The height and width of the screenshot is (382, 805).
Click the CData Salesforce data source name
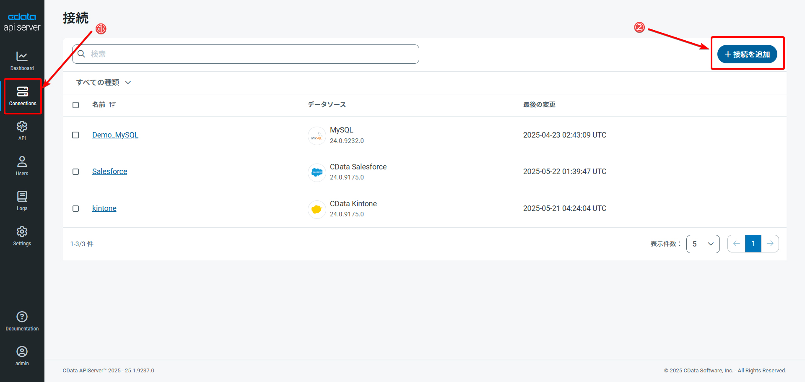pos(358,167)
